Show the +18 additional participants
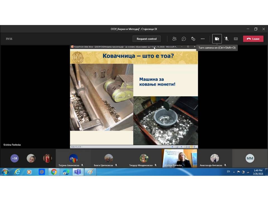268x201 pixels. (x=15, y=158)
